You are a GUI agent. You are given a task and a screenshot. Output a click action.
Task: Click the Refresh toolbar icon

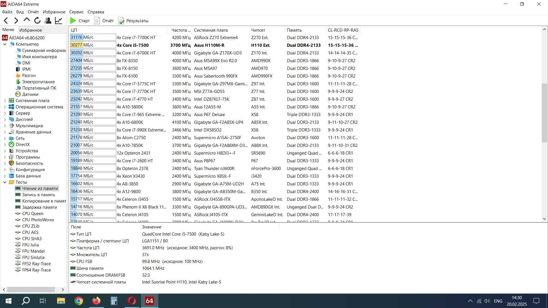click(x=37, y=21)
